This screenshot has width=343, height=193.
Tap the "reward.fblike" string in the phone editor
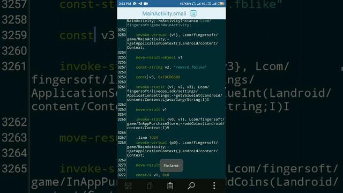190,67
